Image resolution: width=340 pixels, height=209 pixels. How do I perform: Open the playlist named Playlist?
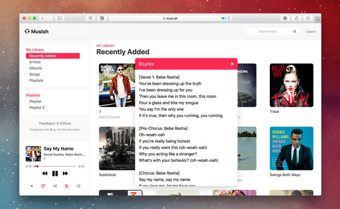click(x=36, y=101)
